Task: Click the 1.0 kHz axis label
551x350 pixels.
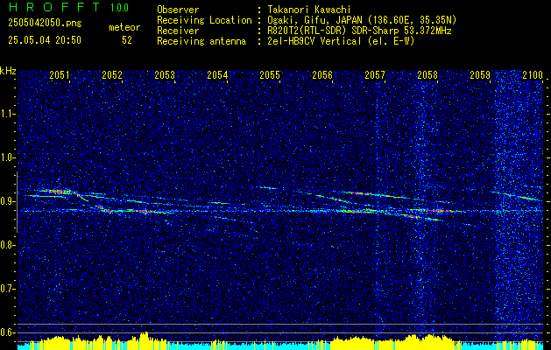Action: pyautogui.click(x=7, y=157)
